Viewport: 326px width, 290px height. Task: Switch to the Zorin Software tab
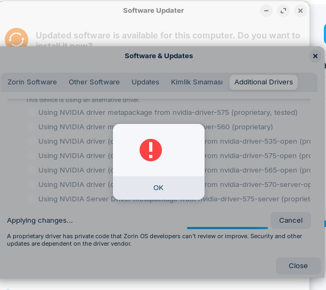coord(32,82)
